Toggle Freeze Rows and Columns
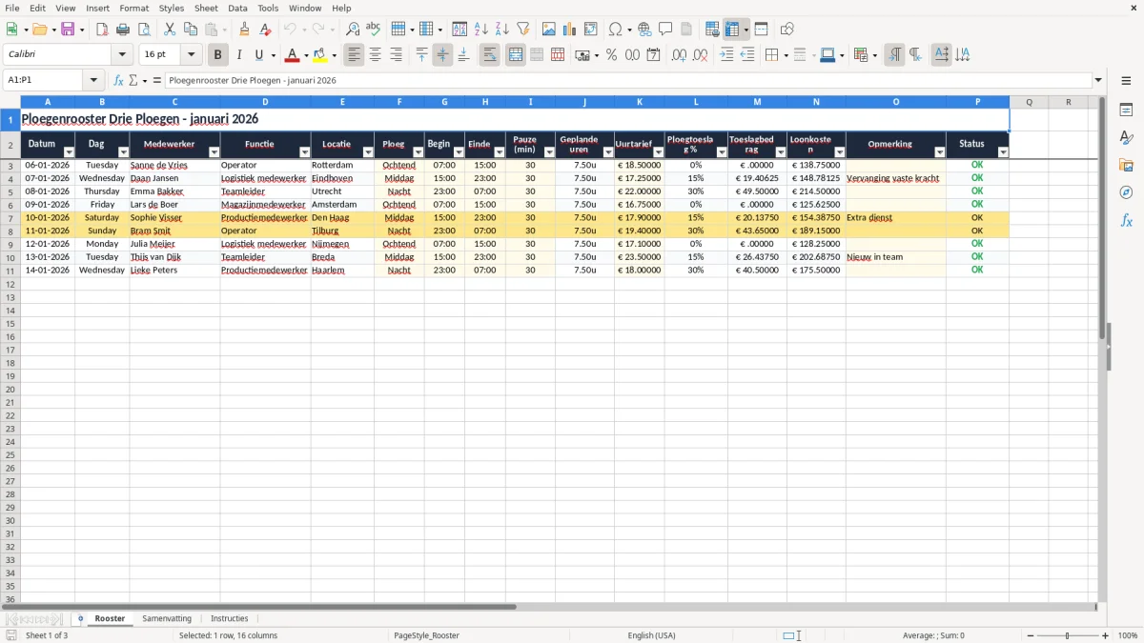Image resolution: width=1144 pixels, height=643 pixels. click(733, 30)
